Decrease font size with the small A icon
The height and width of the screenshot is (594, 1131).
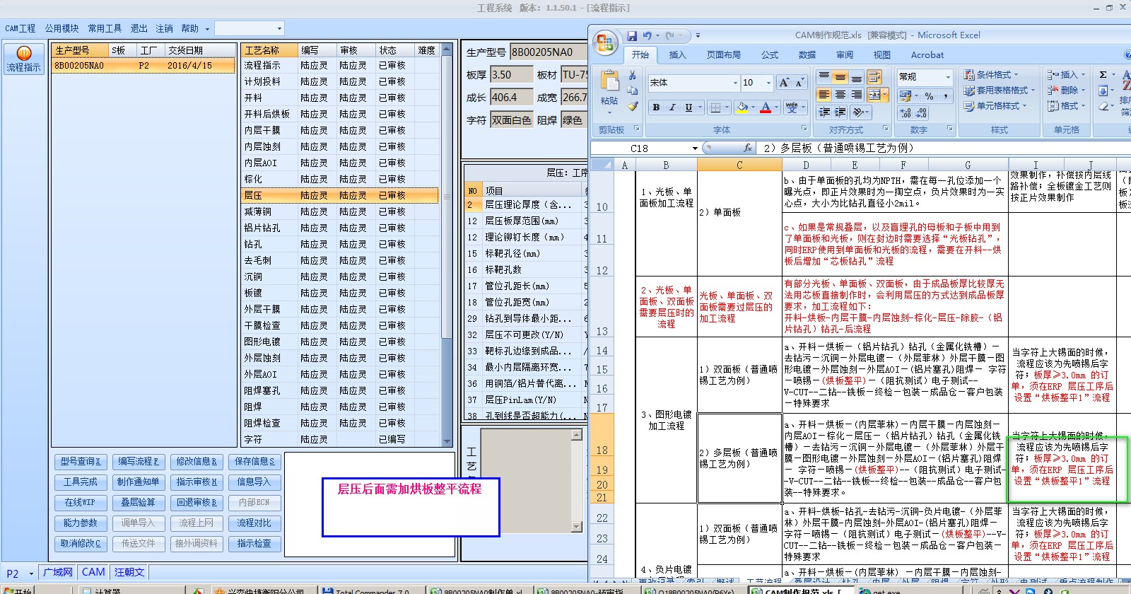point(799,83)
